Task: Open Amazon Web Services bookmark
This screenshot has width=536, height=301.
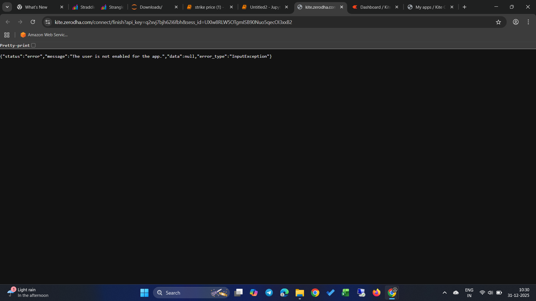Action: tap(44, 35)
